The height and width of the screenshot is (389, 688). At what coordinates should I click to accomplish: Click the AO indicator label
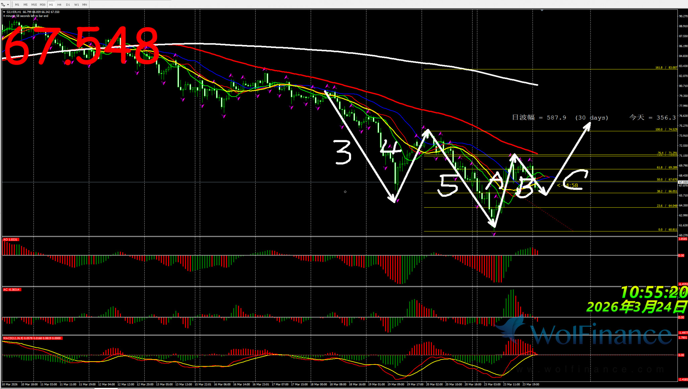tap(10, 239)
